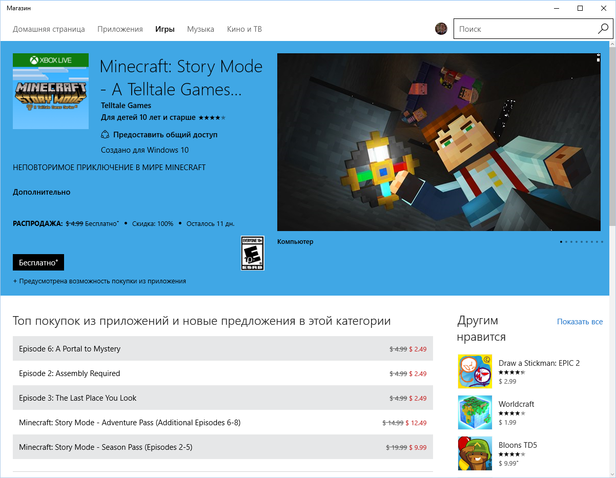The height and width of the screenshot is (478, 616).
Task: Open Telltale Games publisher link
Action: tap(126, 106)
